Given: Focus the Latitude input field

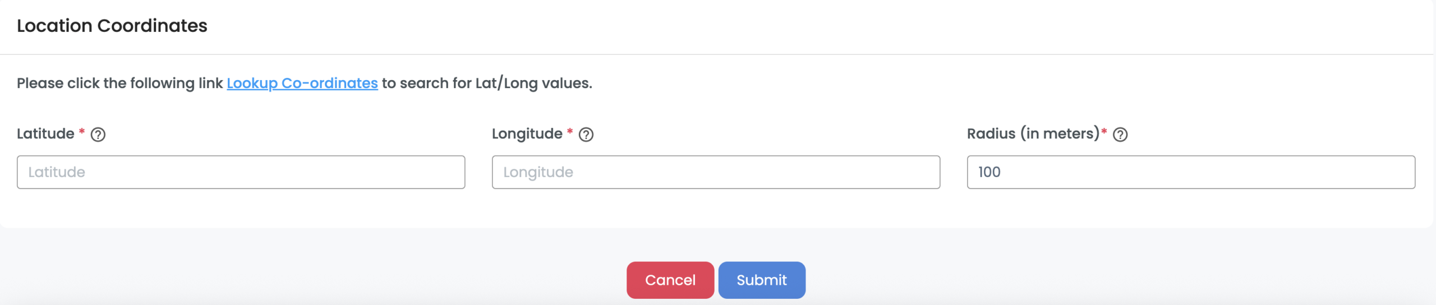Looking at the screenshot, I should pos(241,172).
